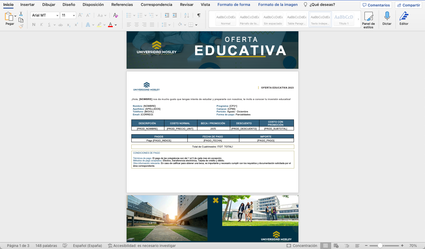Apply the Normal style
The width and height of the screenshot is (425, 249).
pos(226,19)
